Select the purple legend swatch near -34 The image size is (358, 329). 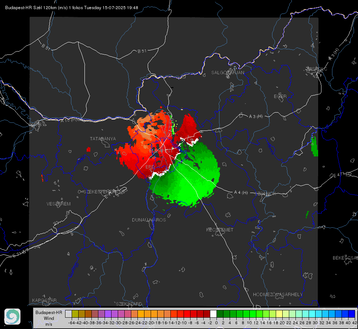coord(108,314)
